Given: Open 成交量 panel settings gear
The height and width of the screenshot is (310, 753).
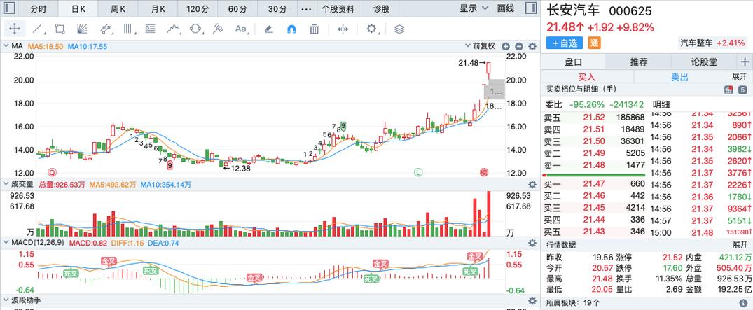Looking at the screenshot, I should [532, 184].
